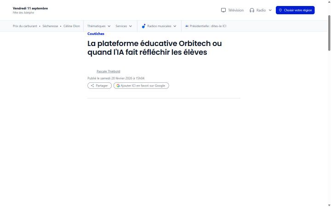Image resolution: width=331 pixels, height=207 pixels.
Task: Open the Thématiques menu
Action: tap(99, 26)
